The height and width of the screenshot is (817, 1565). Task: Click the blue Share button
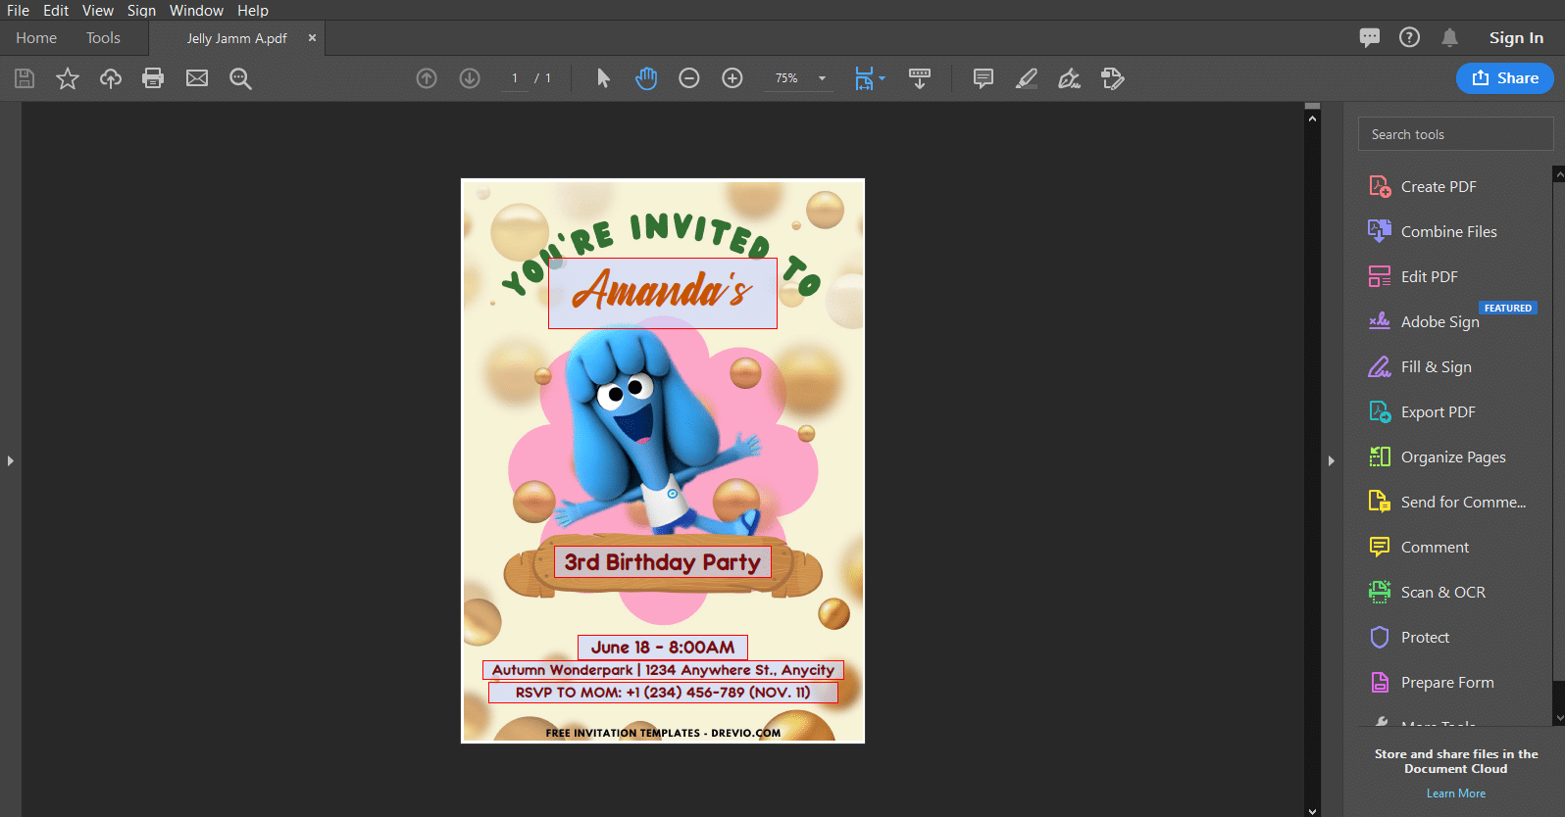click(x=1504, y=78)
